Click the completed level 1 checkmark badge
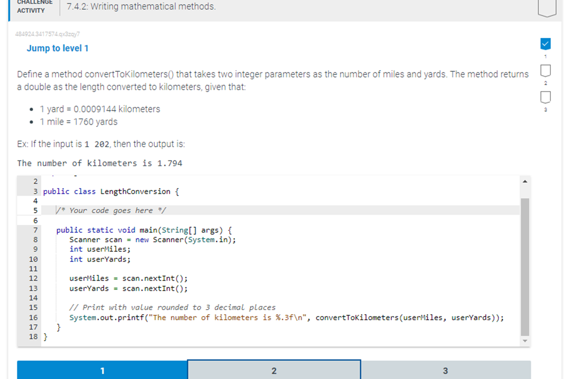564x379 pixels. click(545, 44)
